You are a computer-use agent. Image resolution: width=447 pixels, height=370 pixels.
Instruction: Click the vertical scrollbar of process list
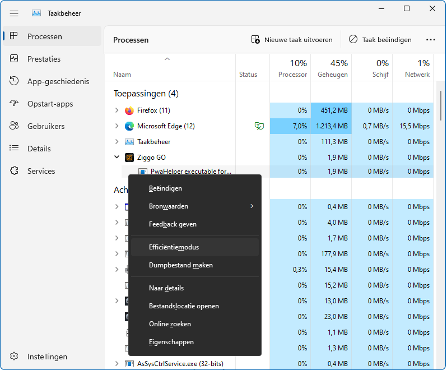[x=441, y=106]
